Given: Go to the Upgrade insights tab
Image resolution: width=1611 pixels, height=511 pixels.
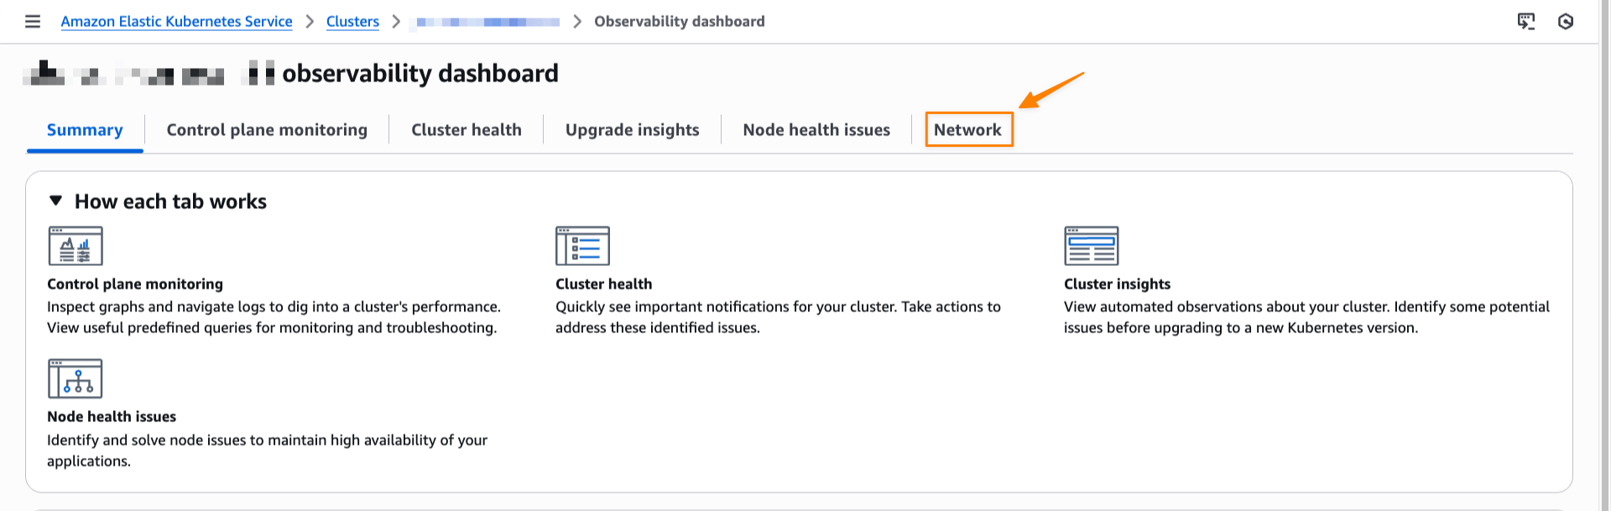Looking at the screenshot, I should click(632, 130).
